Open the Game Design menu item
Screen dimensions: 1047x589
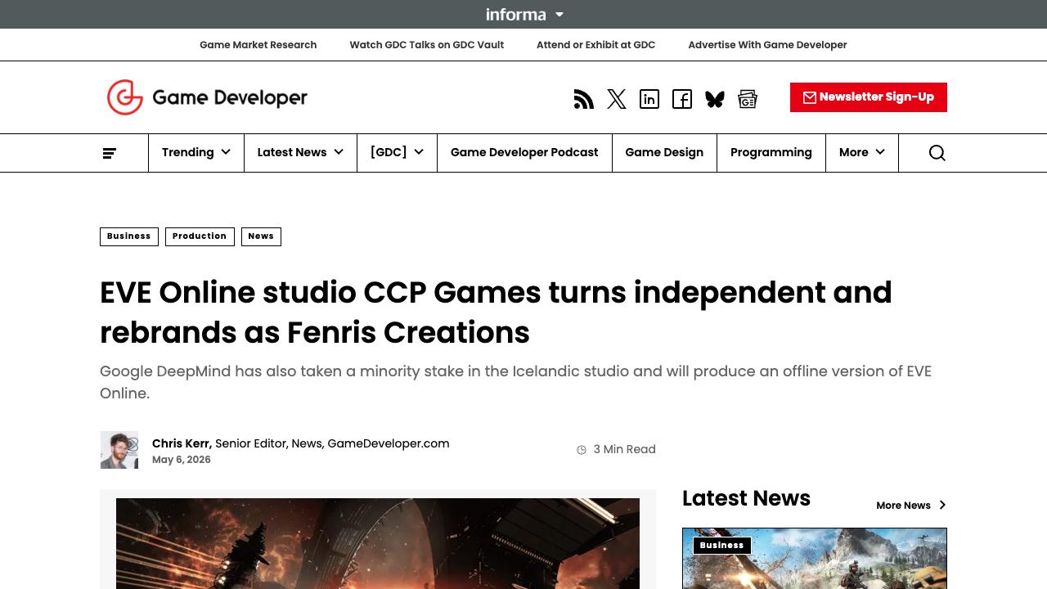tap(664, 152)
